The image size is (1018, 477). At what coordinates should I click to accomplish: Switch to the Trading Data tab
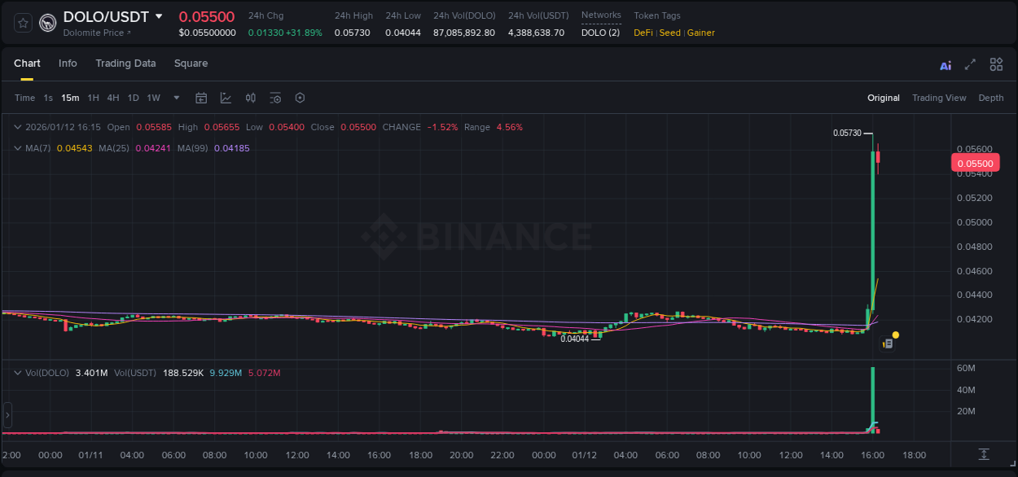coord(125,63)
